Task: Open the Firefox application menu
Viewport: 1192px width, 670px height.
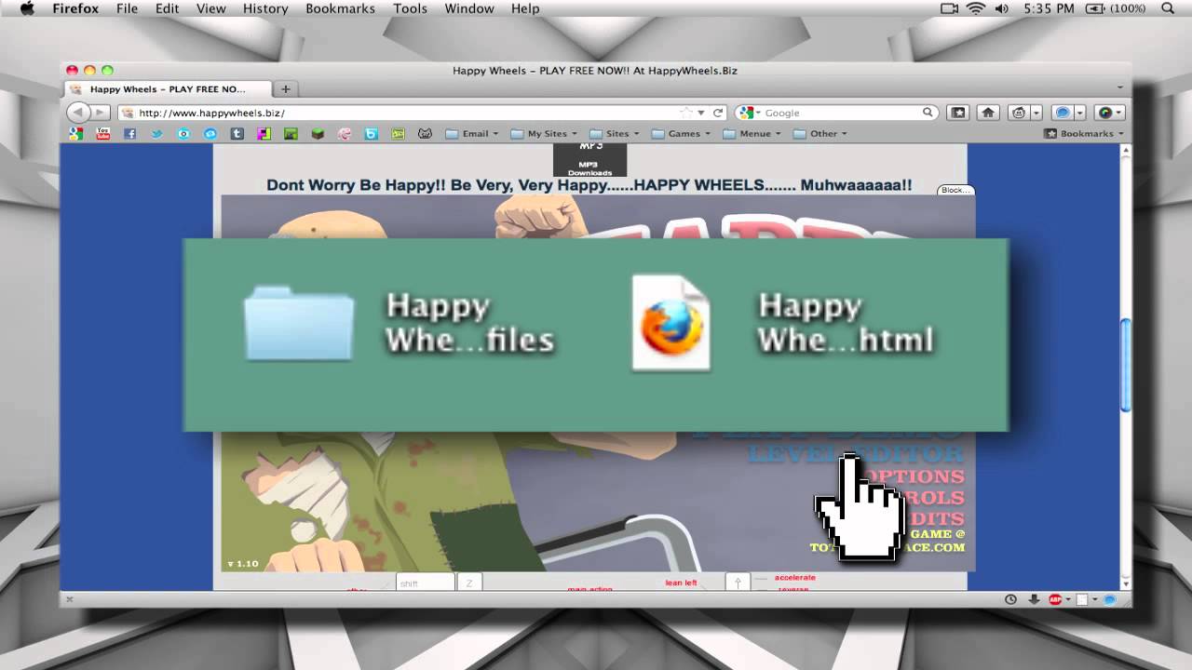Action: point(75,8)
